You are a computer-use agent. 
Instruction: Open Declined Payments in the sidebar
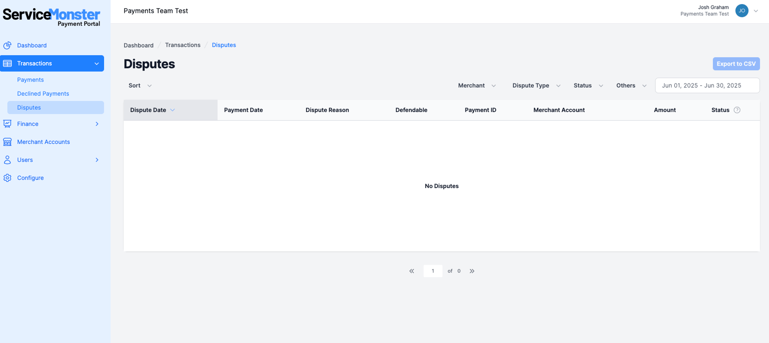click(x=43, y=94)
